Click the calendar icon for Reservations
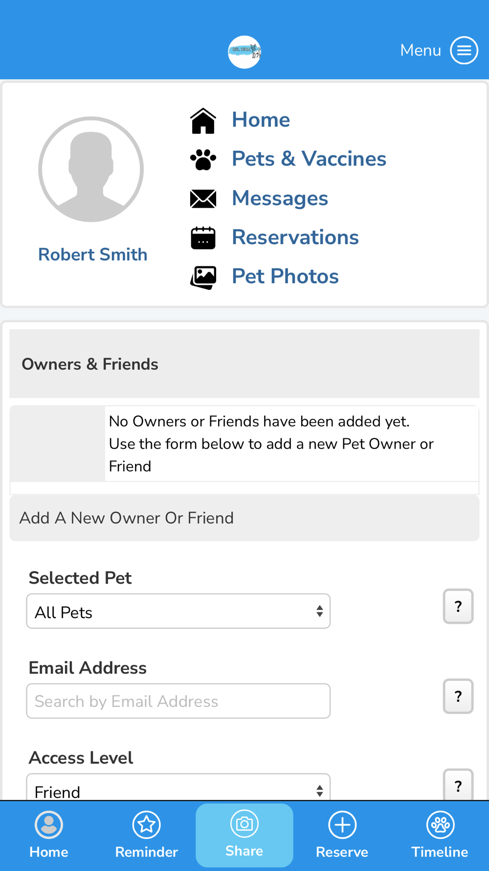The width and height of the screenshot is (489, 871). click(x=203, y=238)
